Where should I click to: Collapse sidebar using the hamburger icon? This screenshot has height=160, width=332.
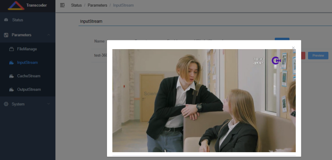[x=62, y=5]
